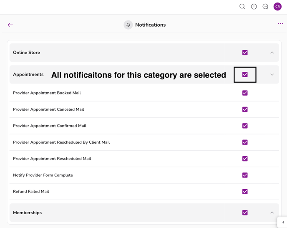
Task: Open the chat messages bubble icon
Action: [x=265, y=7]
